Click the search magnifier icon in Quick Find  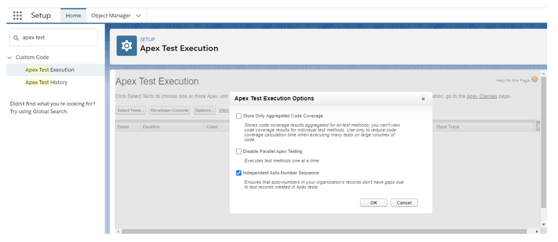tap(16, 38)
